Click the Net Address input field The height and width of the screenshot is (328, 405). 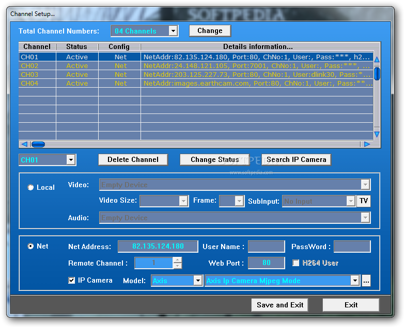(158, 247)
